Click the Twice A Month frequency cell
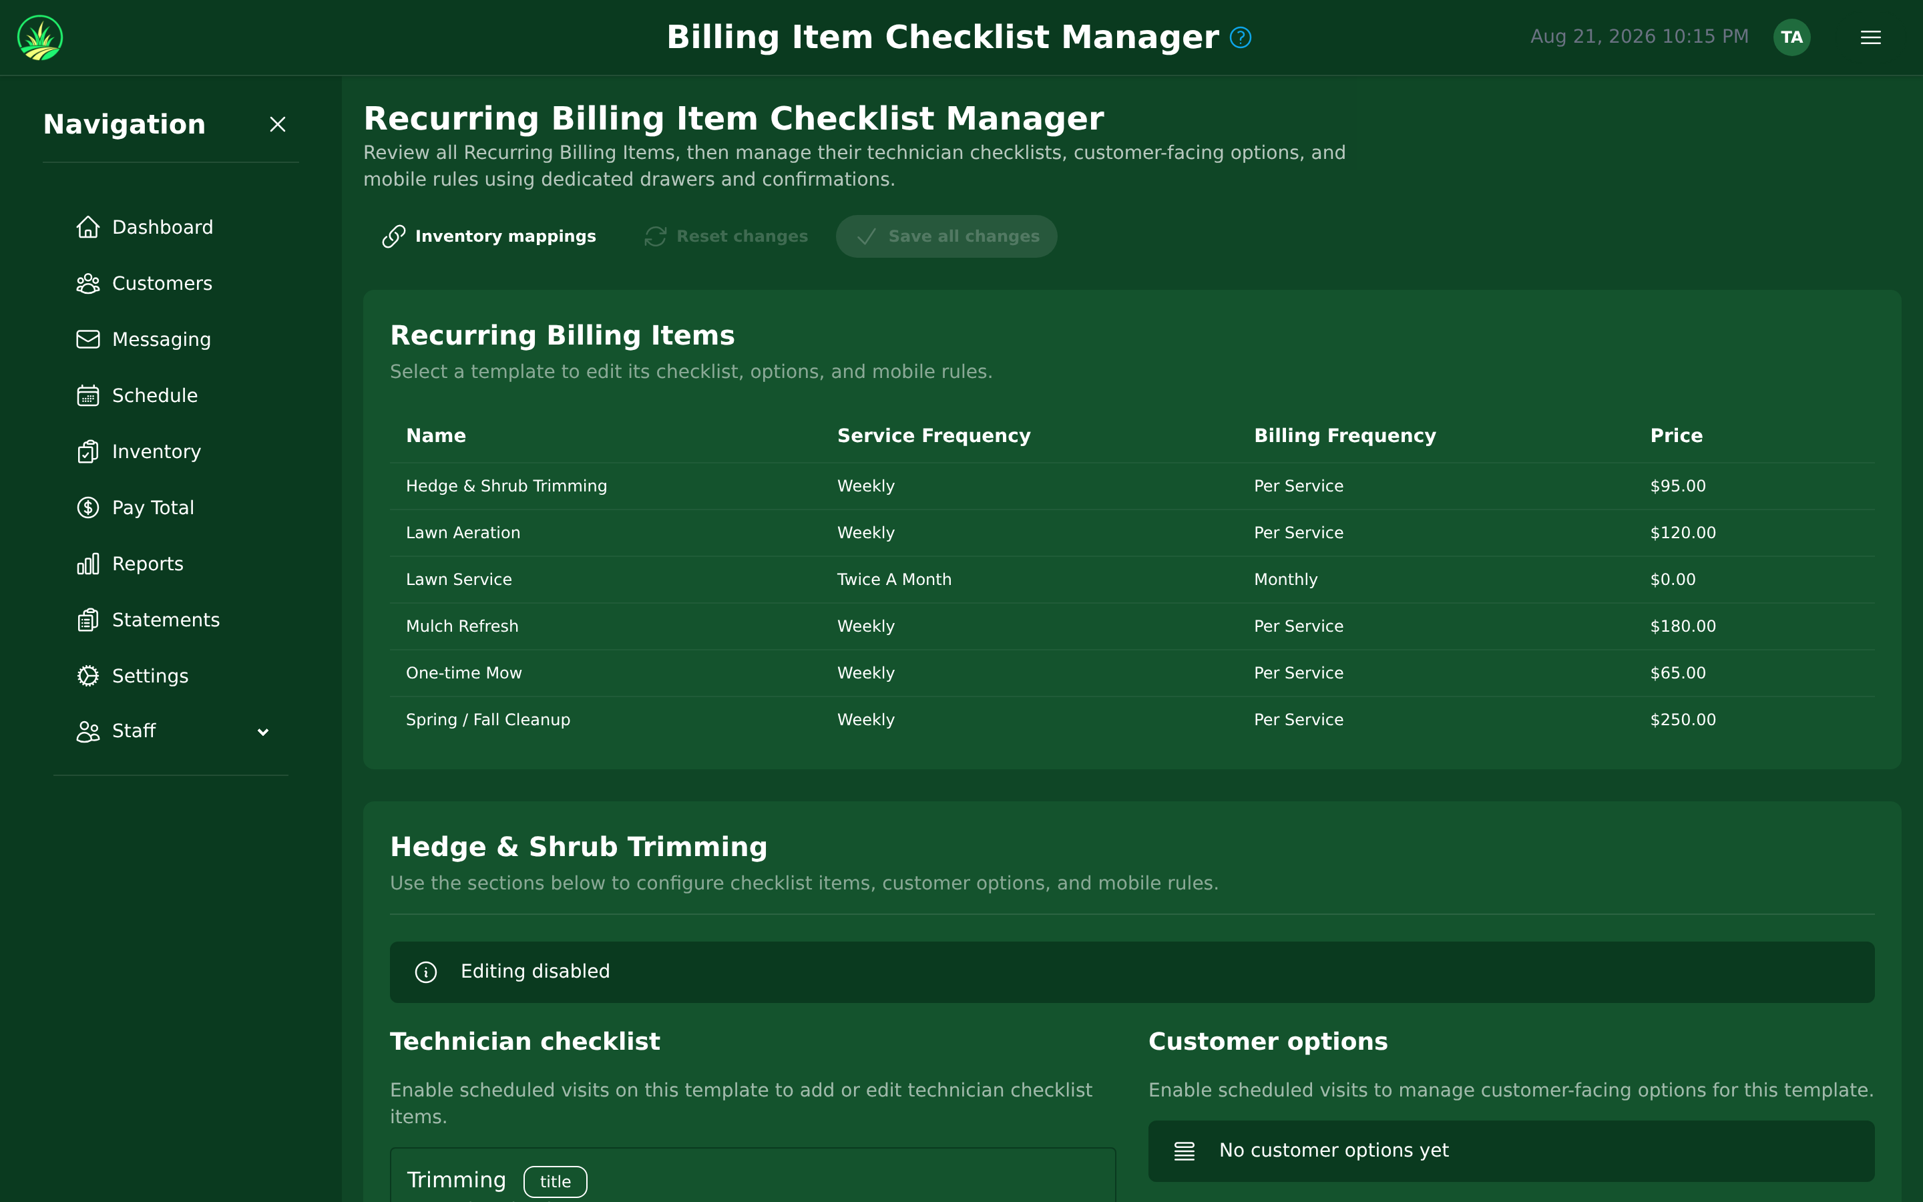This screenshot has width=1923, height=1202. pos(894,580)
